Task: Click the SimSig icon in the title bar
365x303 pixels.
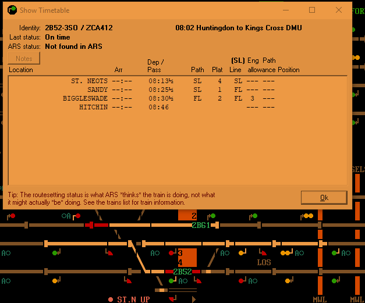Action: coord(12,10)
